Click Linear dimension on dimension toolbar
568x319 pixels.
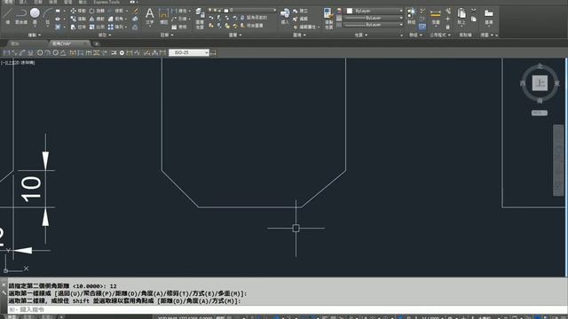pos(6,53)
